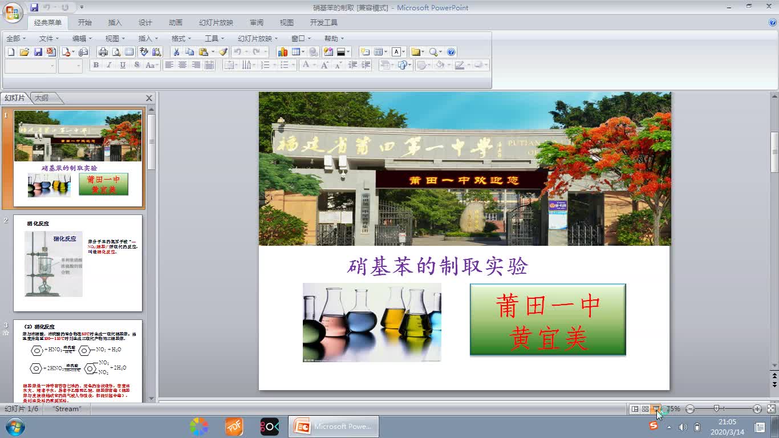Toggle bold formatting
The width and height of the screenshot is (779, 438).
[x=96, y=66]
